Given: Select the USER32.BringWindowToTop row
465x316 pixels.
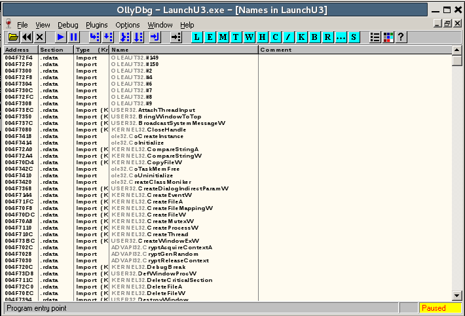Looking at the screenshot, I should pos(228,116).
